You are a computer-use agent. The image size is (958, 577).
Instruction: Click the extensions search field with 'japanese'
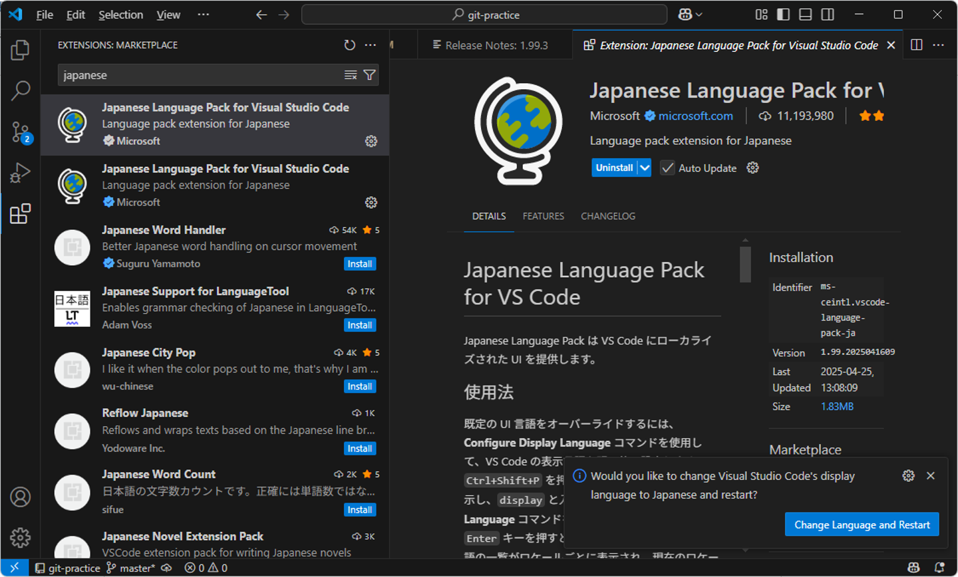[x=200, y=75]
